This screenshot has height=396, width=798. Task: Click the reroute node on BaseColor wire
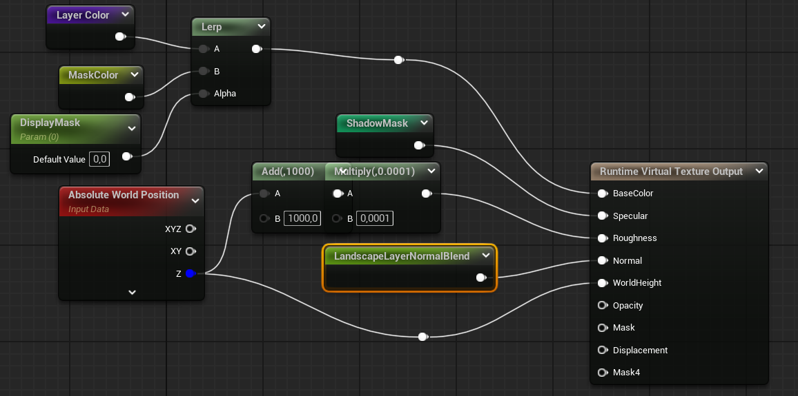tap(398, 60)
